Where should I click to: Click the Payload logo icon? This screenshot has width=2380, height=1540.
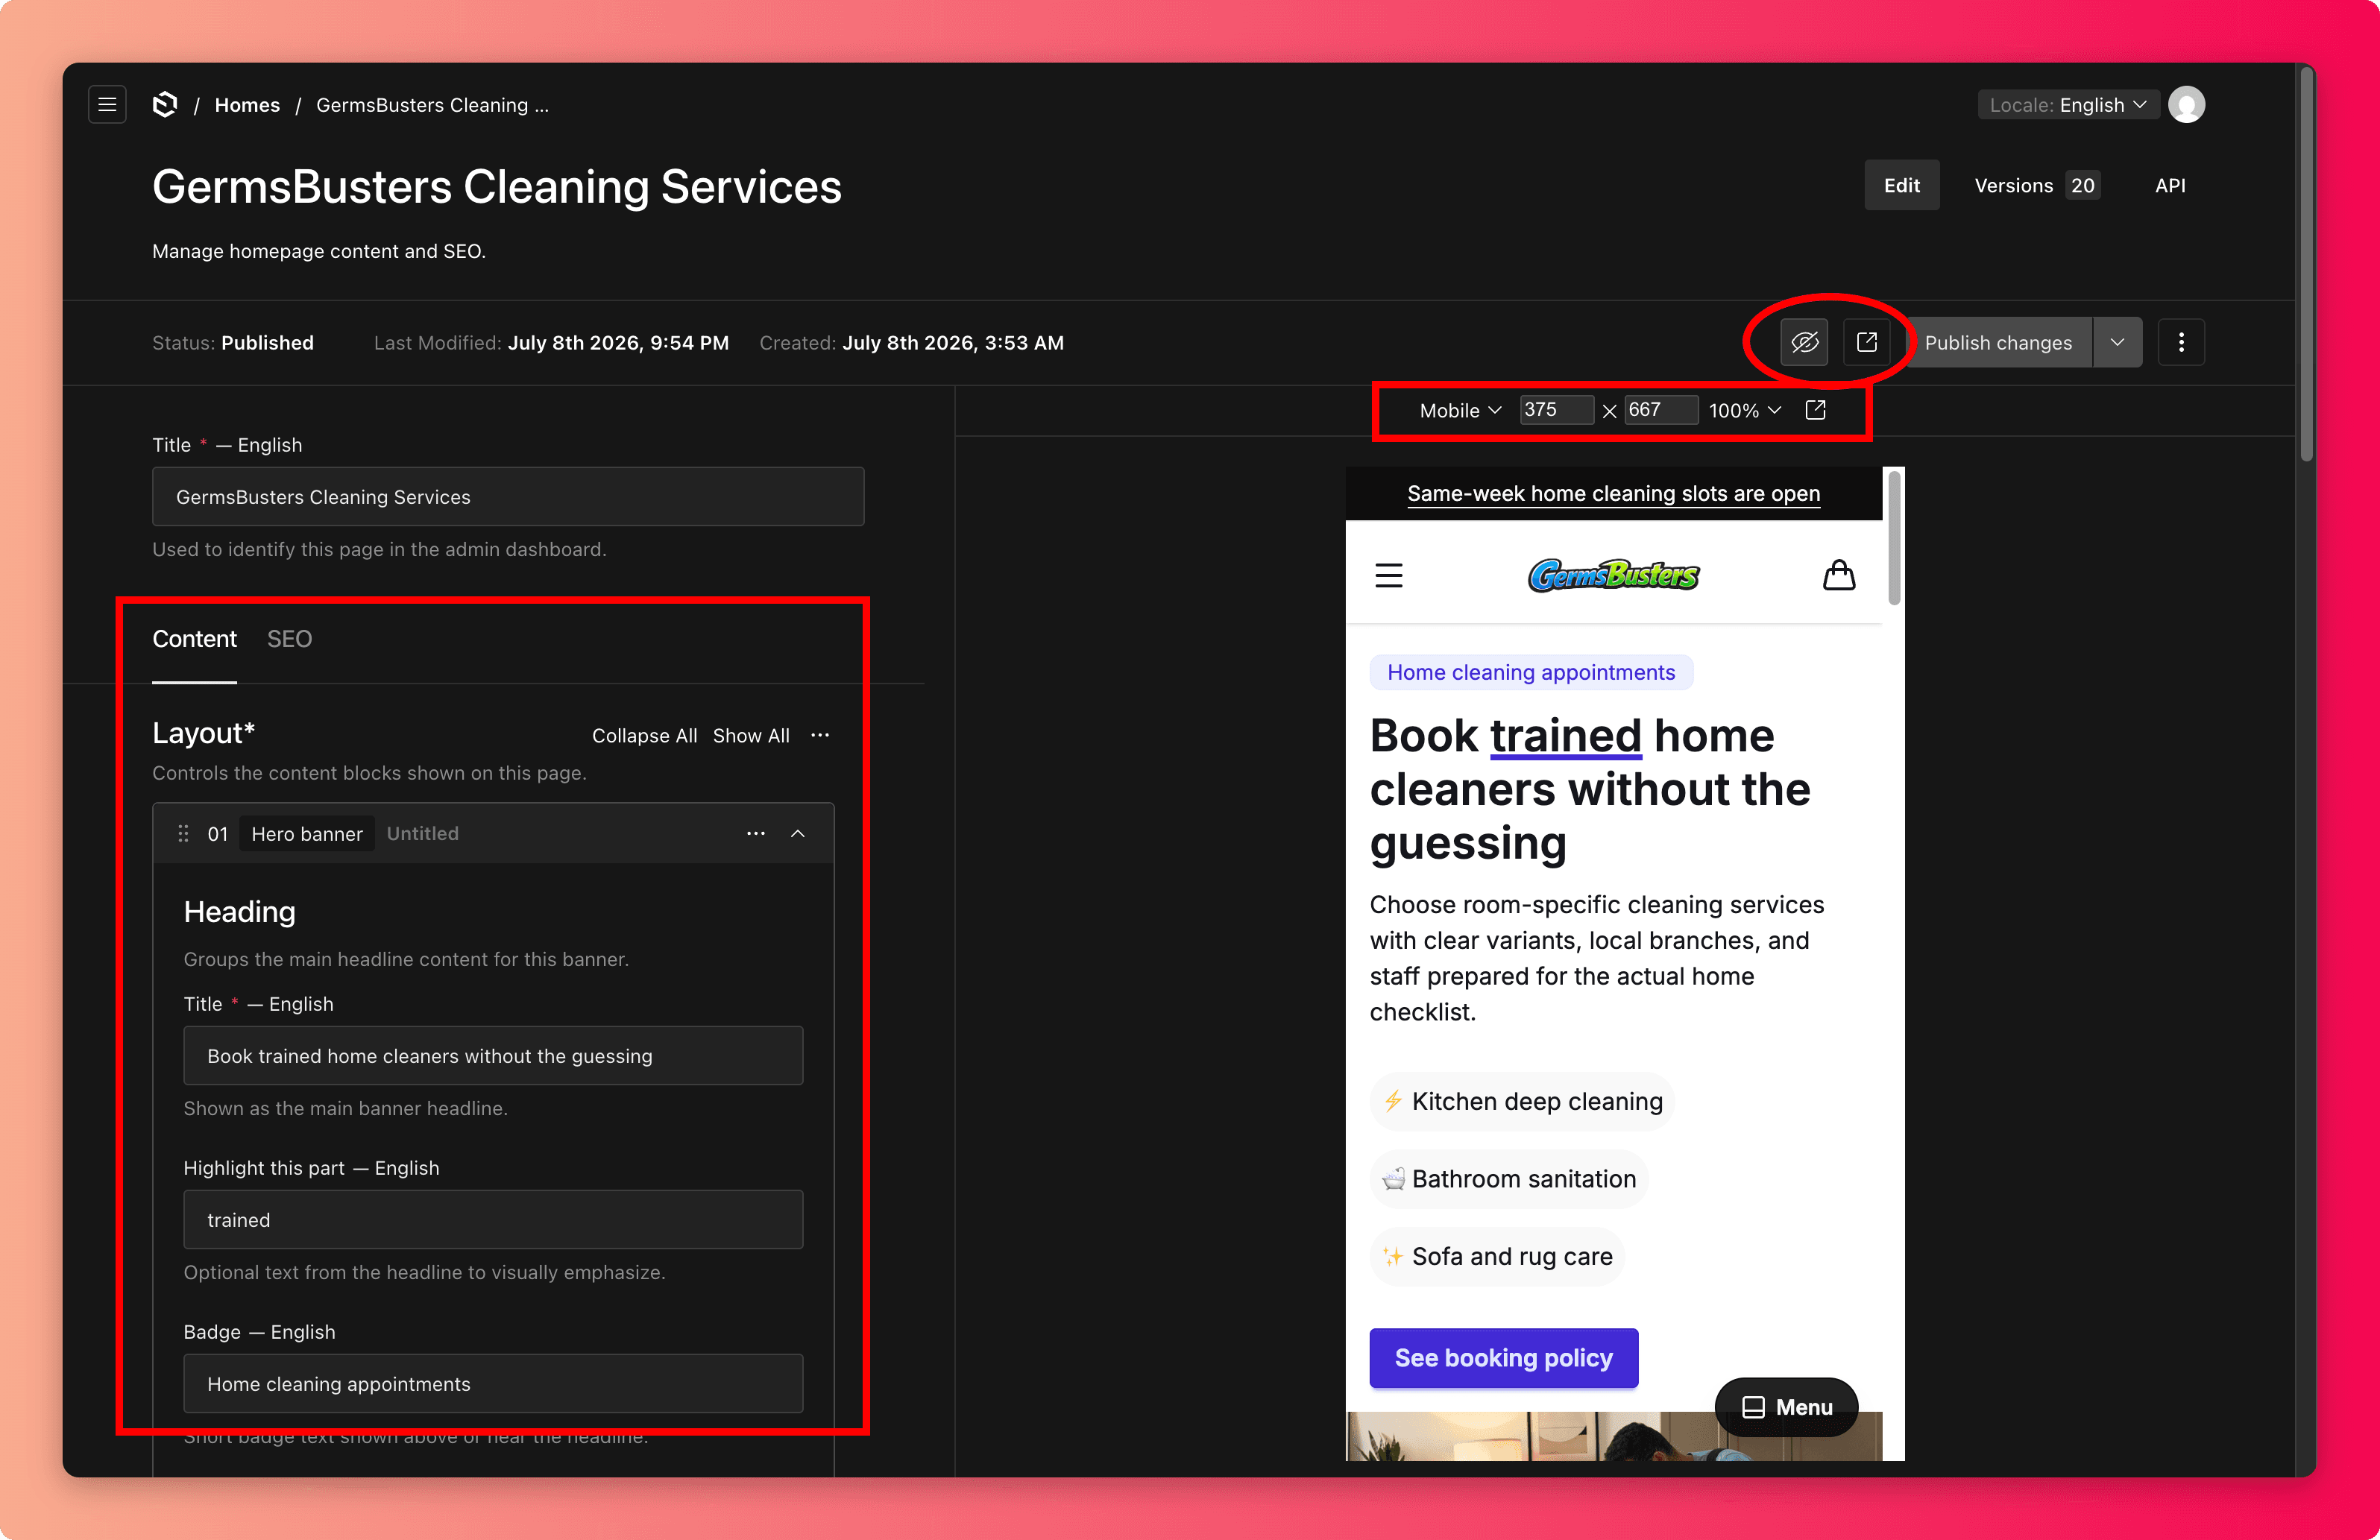(165, 105)
